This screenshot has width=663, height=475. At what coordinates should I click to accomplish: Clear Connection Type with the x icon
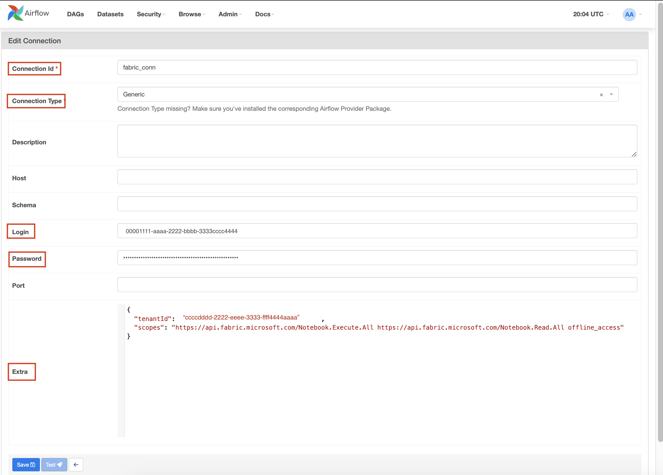tap(601, 95)
